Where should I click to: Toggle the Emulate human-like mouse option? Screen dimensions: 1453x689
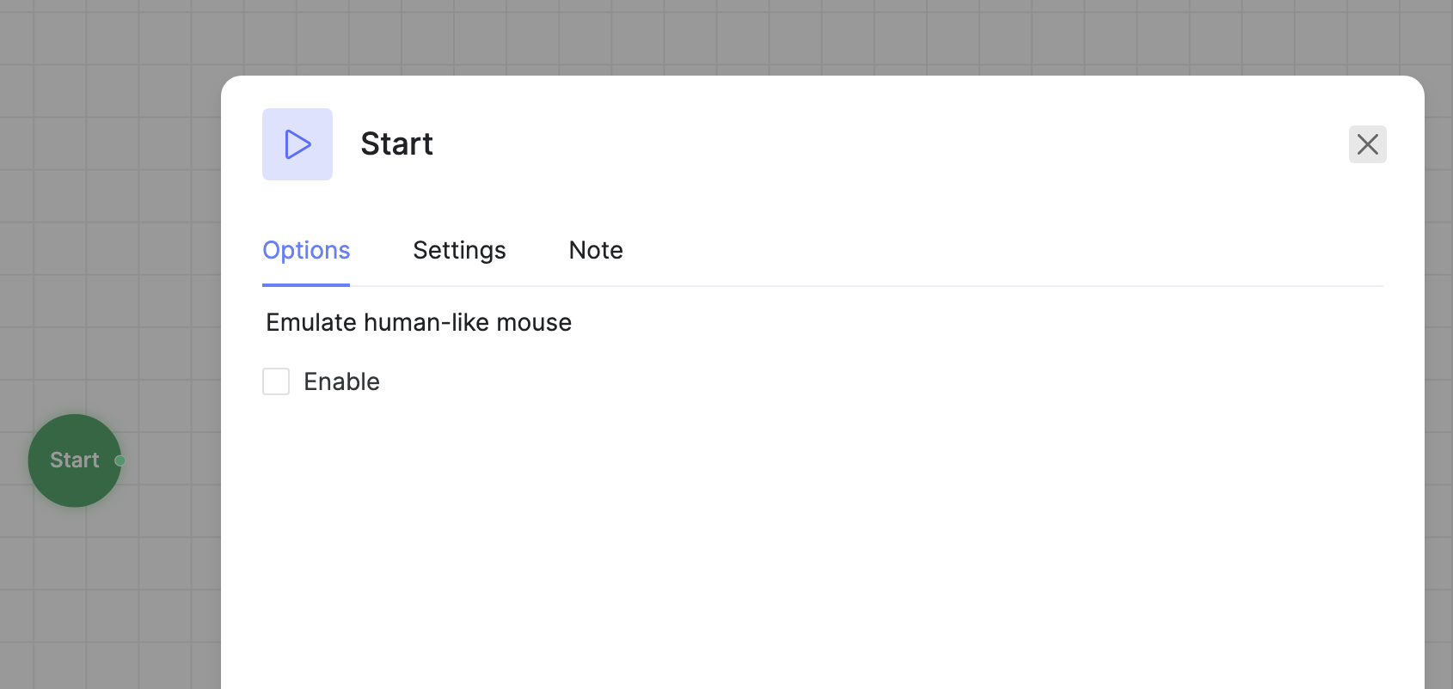[276, 381]
